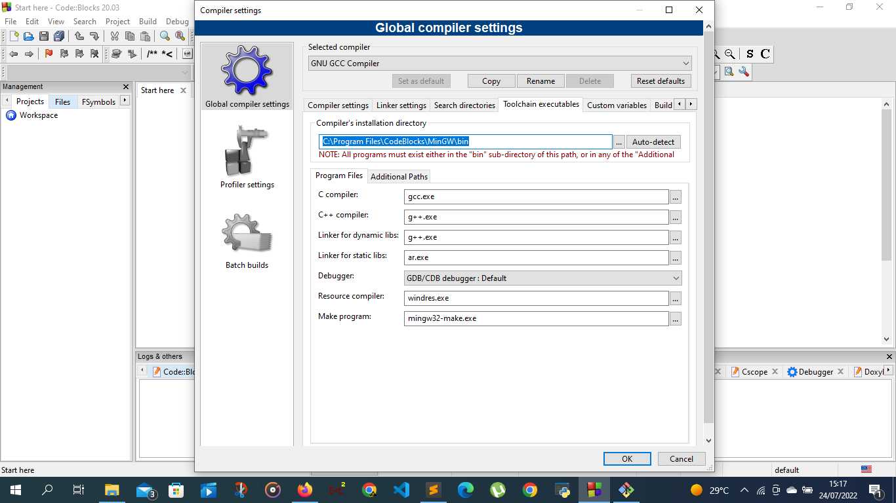Click the zoom out magnifier icon
Image resolution: width=896 pixels, height=503 pixels.
click(x=729, y=54)
